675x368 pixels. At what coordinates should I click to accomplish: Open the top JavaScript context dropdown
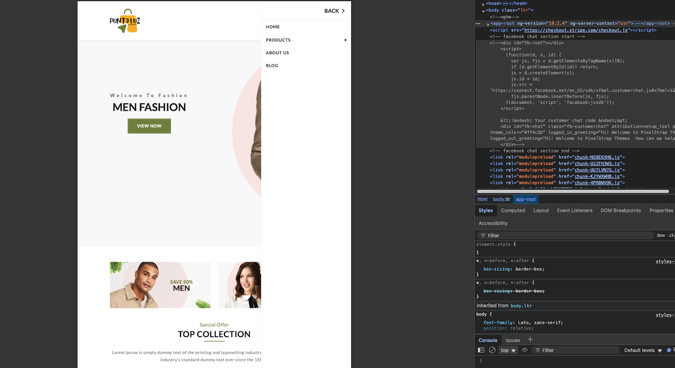pyautogui.click(x=508, y=350)
